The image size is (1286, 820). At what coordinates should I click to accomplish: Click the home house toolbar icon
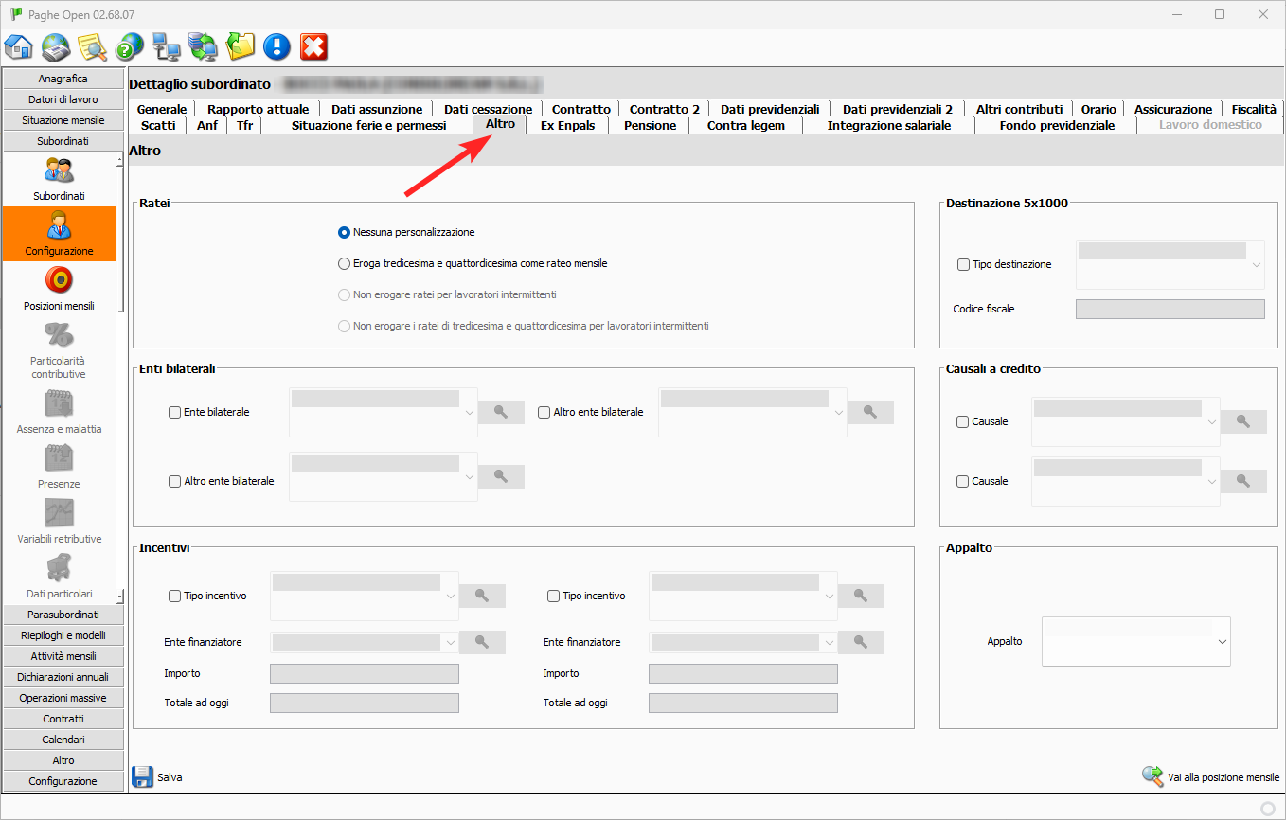(19, 46)
